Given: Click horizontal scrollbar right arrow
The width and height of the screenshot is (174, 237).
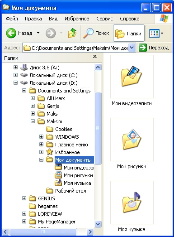Looking at the screenshot, I should coord(90,232).
